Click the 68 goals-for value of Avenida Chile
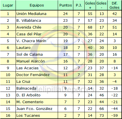The width and height of the screenshot is (122, 119). tap(90, 27)
